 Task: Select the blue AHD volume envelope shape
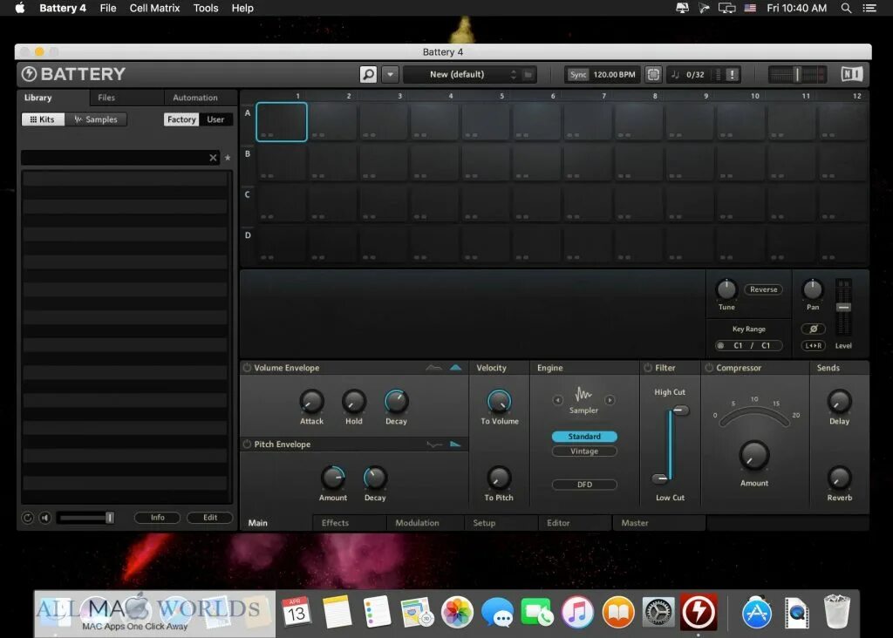coord(455,368)
